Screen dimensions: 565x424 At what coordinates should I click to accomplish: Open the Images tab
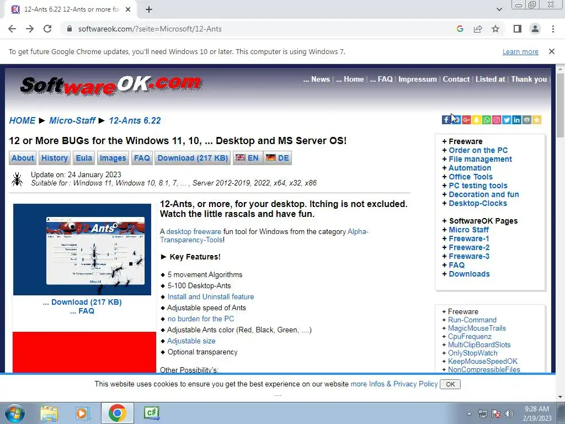coord(113,158)
